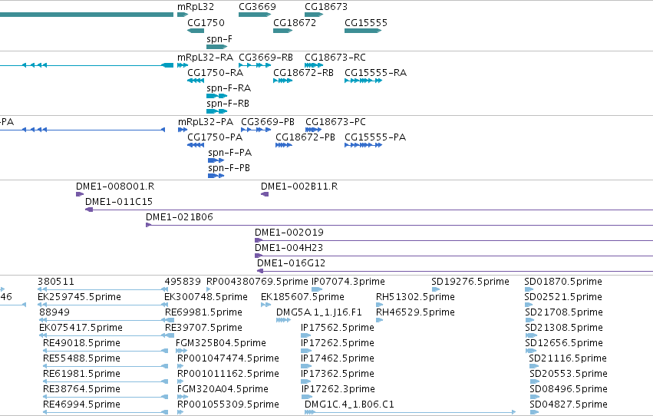Select transcript CG1750-RA label
This screenshot has height=416, width=653.
pyautogui.click(x=216, y=73)
